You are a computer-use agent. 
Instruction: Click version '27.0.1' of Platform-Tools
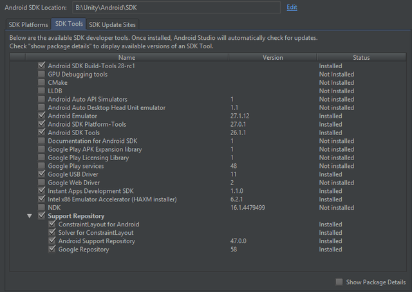238,125
